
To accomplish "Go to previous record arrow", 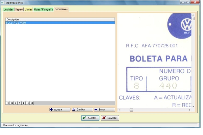I will point(16,103).
